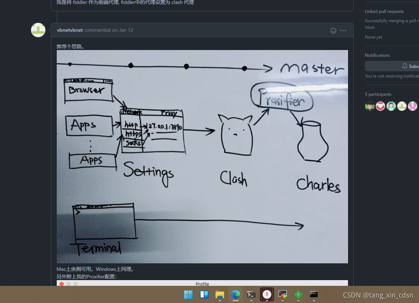419x303 pixels.
Task: Open the pink identicon participant avatar
Action: pos(413,106)
